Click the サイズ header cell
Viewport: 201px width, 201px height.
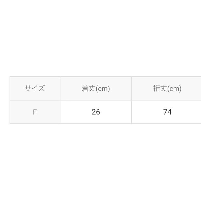(x=35, y=88)
